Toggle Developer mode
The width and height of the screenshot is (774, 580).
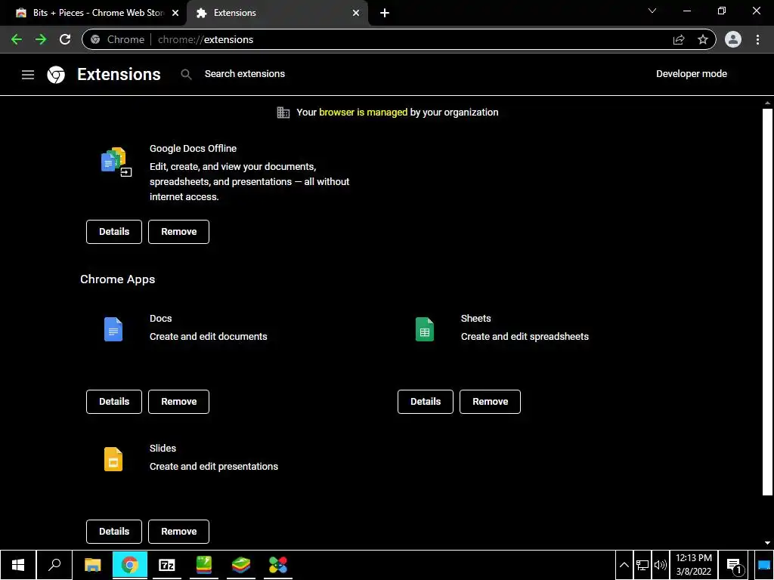691,74
